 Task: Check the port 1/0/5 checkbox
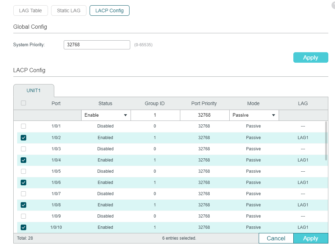coord(23,171)
